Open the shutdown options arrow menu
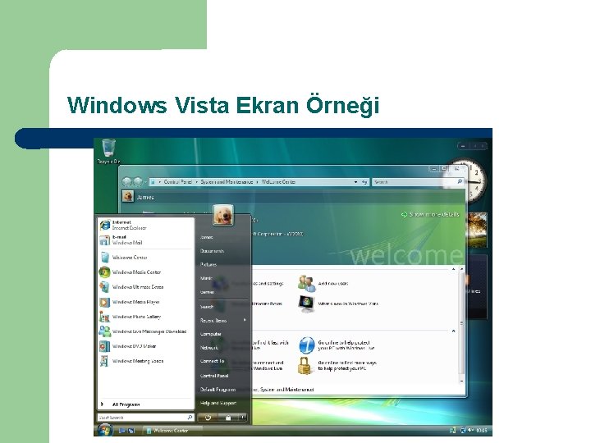This screenshot has width=591, height=443. (242, 418)
